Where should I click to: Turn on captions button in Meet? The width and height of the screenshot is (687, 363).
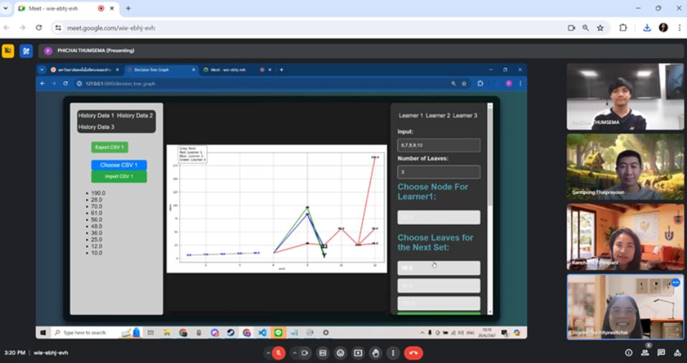coord(323,353)
